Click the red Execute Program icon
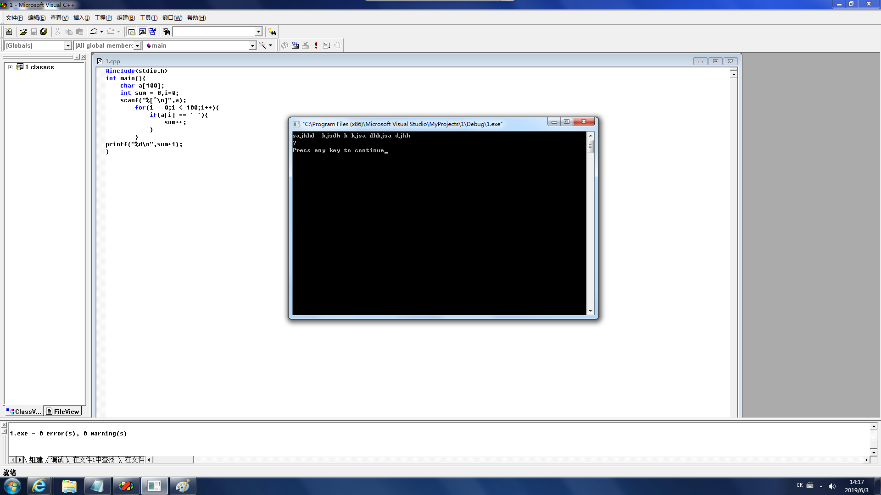 (316, 45)
